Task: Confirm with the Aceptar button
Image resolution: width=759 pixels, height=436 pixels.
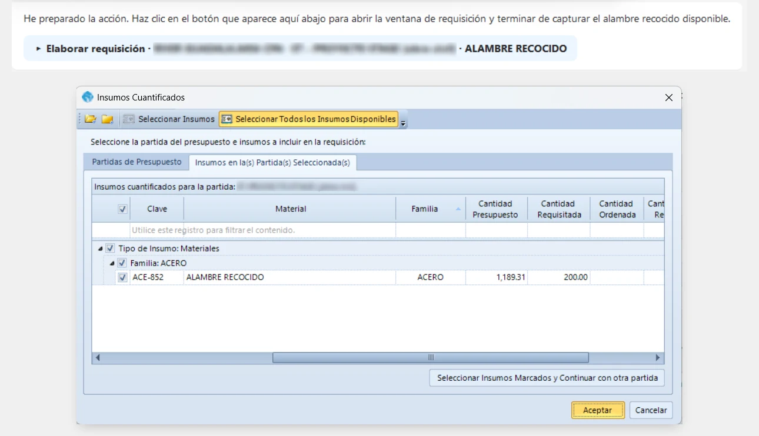Action: (598, 410)
